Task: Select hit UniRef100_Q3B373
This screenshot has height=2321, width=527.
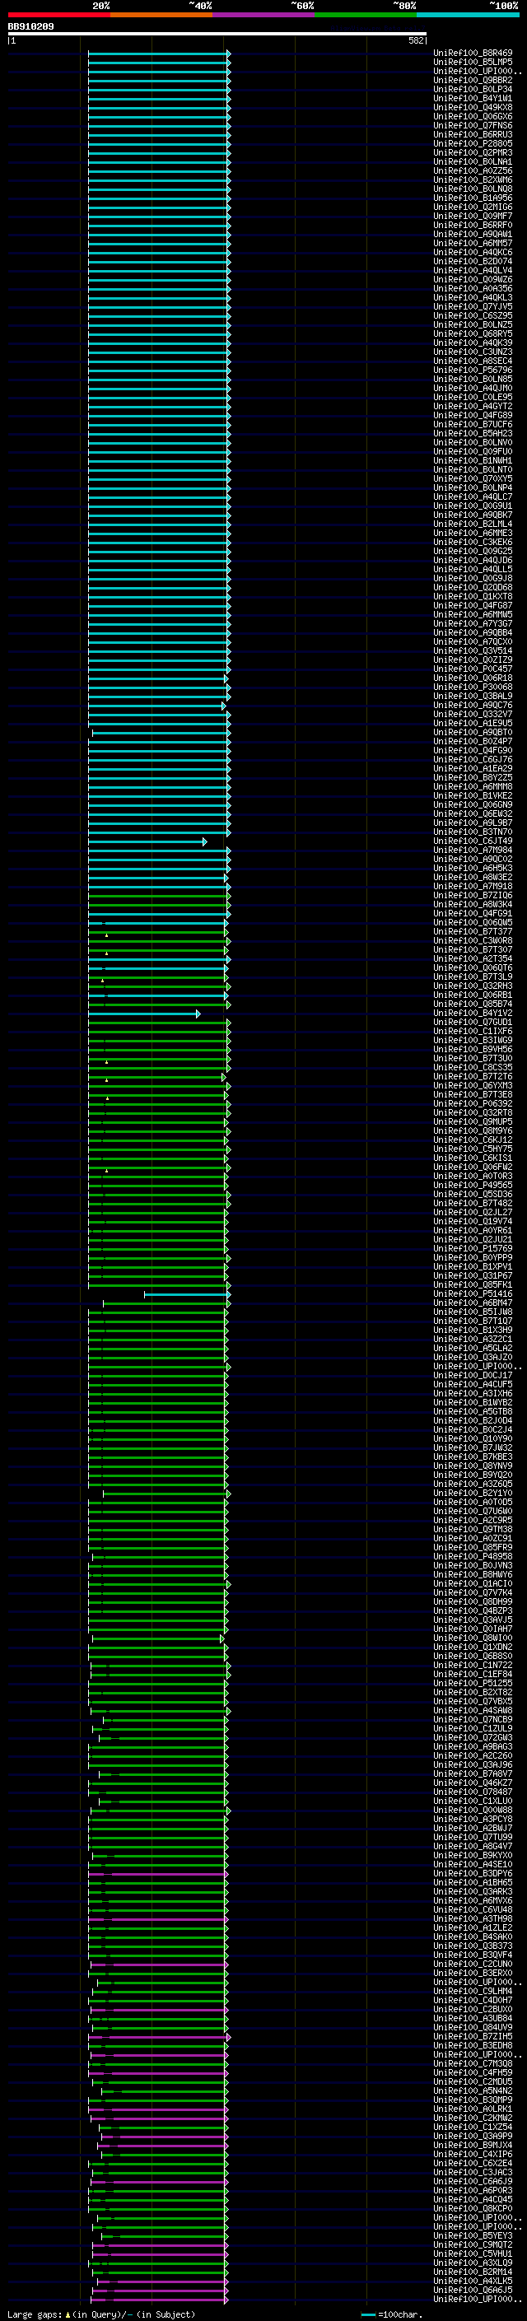Action: click(473, 1946)
